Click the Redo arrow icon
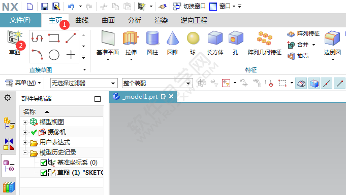 click(x=89, y=7)
